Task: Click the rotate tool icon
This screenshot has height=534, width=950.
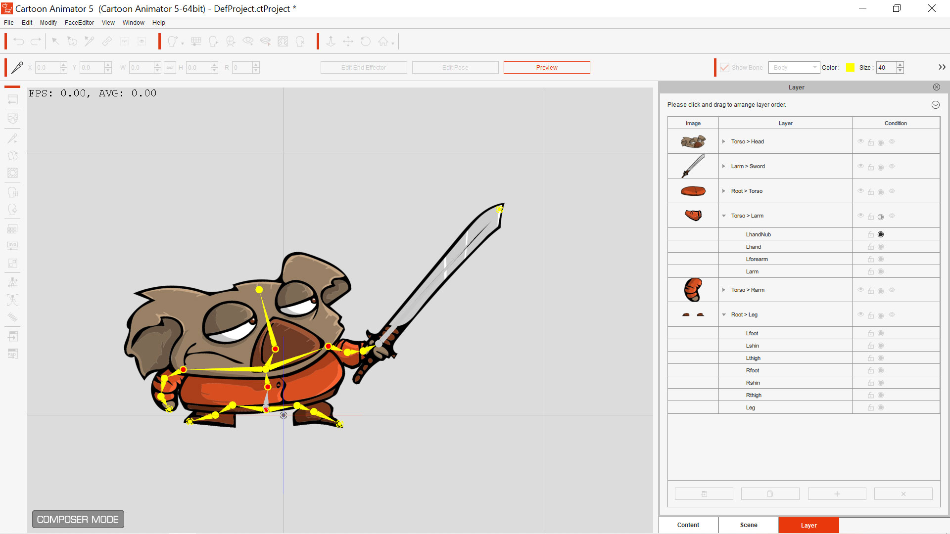Action: click(x=366, y=42)
